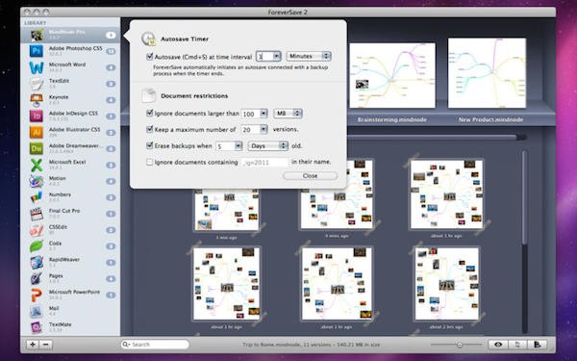Enable Ignore documents containing checkbox
Viewport: 577px width, 361px height.
[149, 162]
